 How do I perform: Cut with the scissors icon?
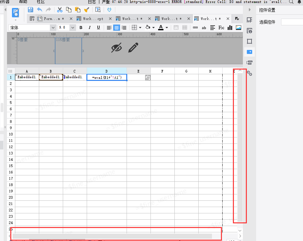click(60, 10)
